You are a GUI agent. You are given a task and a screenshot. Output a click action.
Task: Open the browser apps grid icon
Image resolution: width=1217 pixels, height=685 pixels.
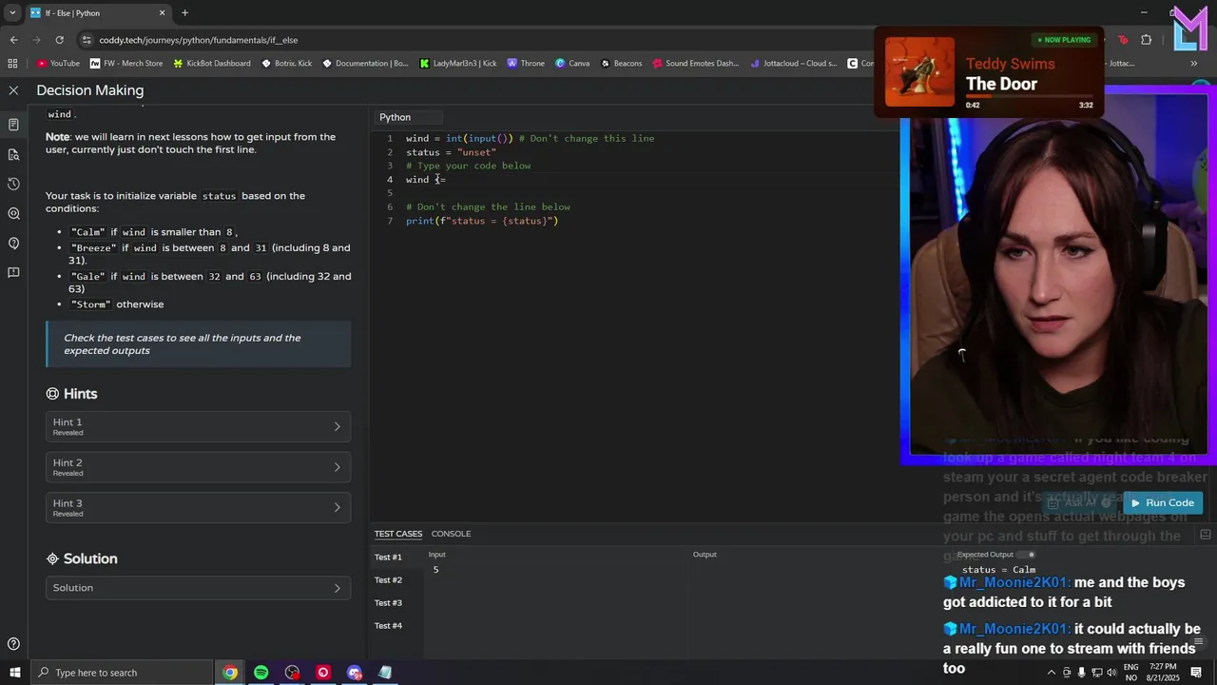[12, 64]
